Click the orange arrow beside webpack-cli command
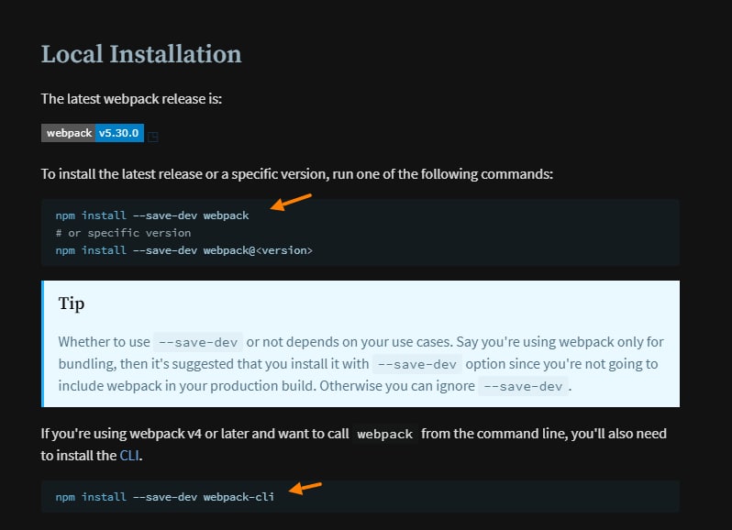The height and width of the screenshot is (530, 732). tap(305, 488)
